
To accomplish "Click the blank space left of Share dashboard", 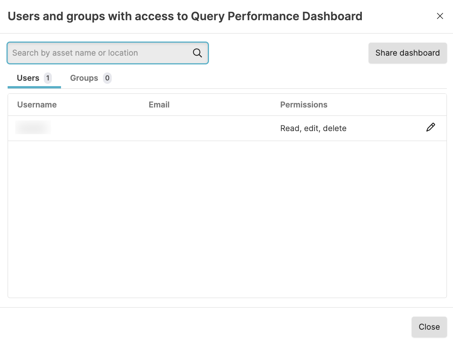I will click(x=288, y=53).
